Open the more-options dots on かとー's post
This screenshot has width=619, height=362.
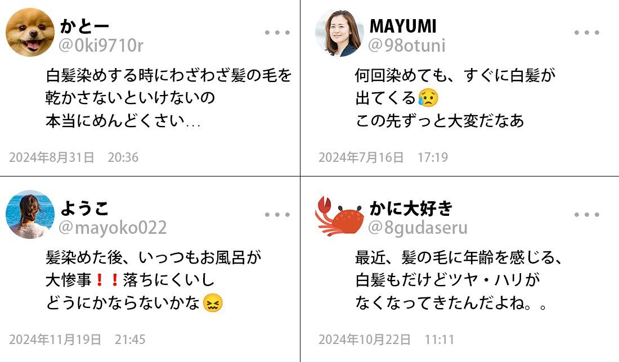coord(277,33)
